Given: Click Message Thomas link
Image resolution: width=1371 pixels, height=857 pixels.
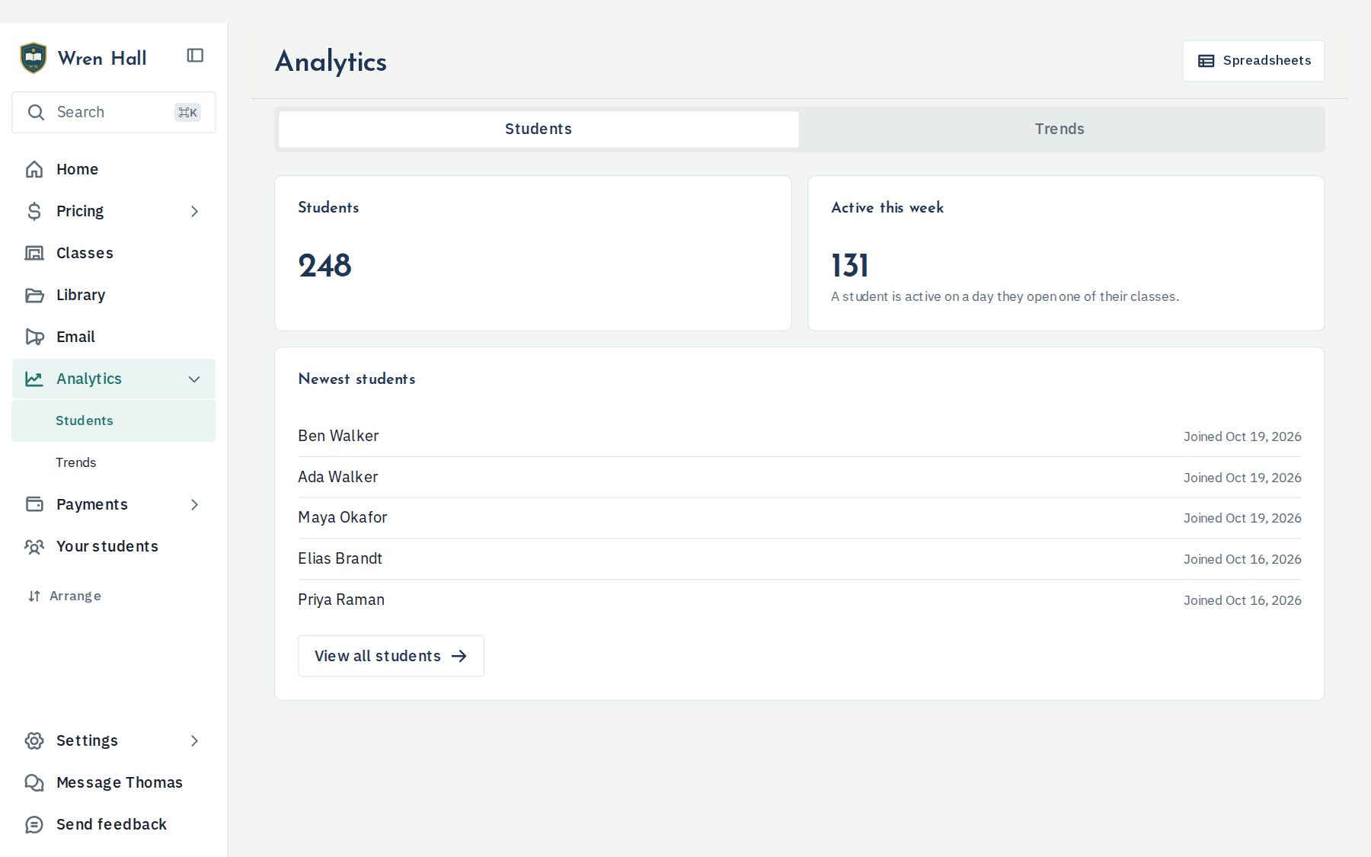Looking at the screenshot, I should (113, 782).
